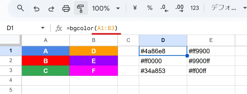The width and height of the screenshot is (247, 94).
Task: Open the 100% zoom dropdown
Action: [106, 8]
